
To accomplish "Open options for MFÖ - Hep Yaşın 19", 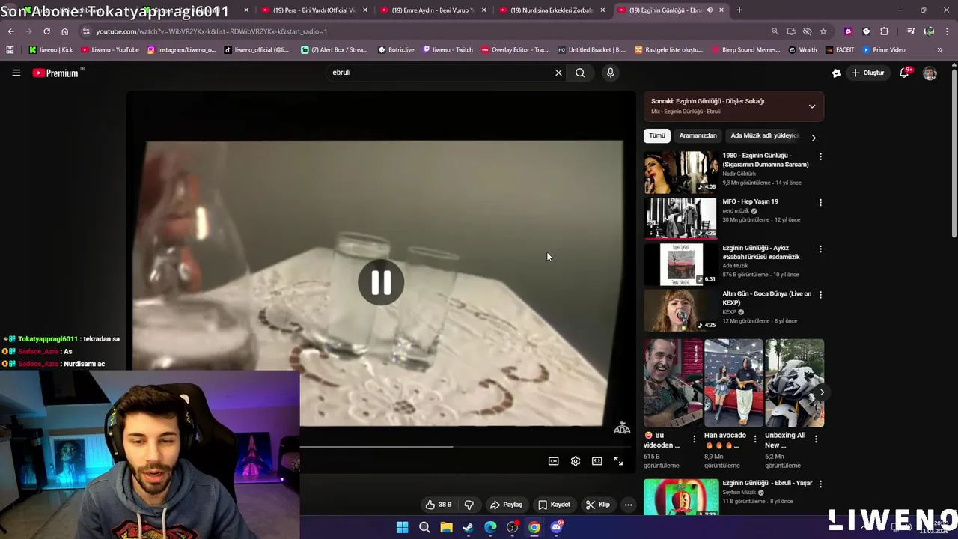I will click(x=820, y=203).
